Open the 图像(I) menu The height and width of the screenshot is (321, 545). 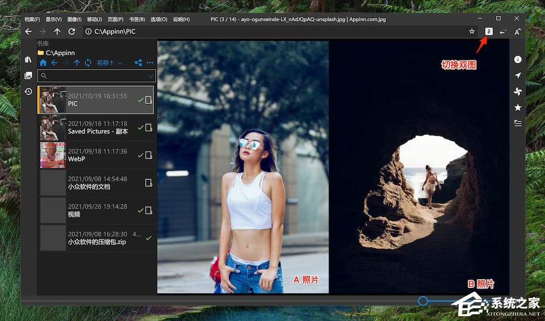click(74, 19)
